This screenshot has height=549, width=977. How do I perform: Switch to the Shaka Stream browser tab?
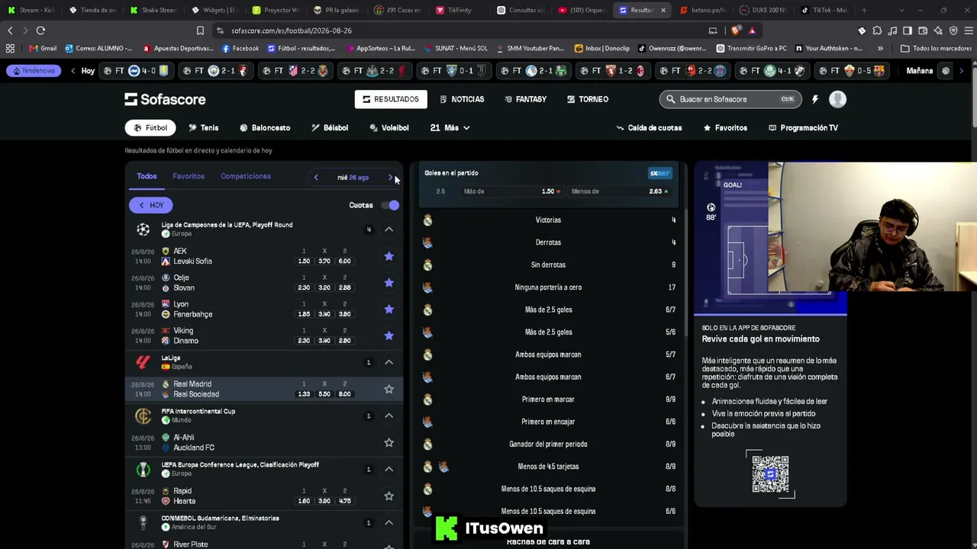point(153,10)
